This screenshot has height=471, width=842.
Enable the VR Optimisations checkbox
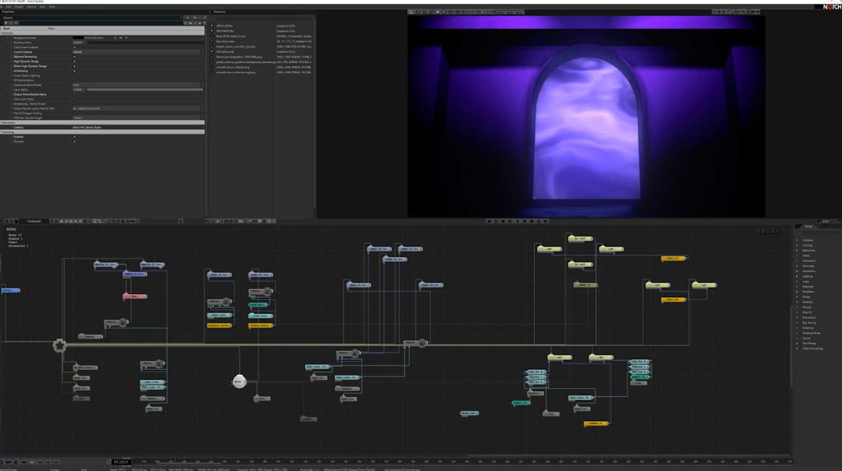pos(75,80)
